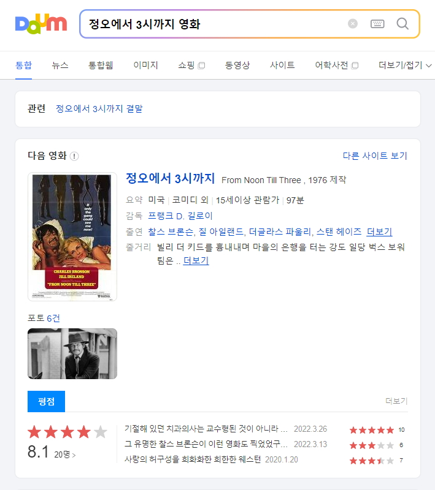Open review 그 유명한 찰스 브론슨이
The width and height of the screenshot is (435, 490).
click(x=206, y=444)
